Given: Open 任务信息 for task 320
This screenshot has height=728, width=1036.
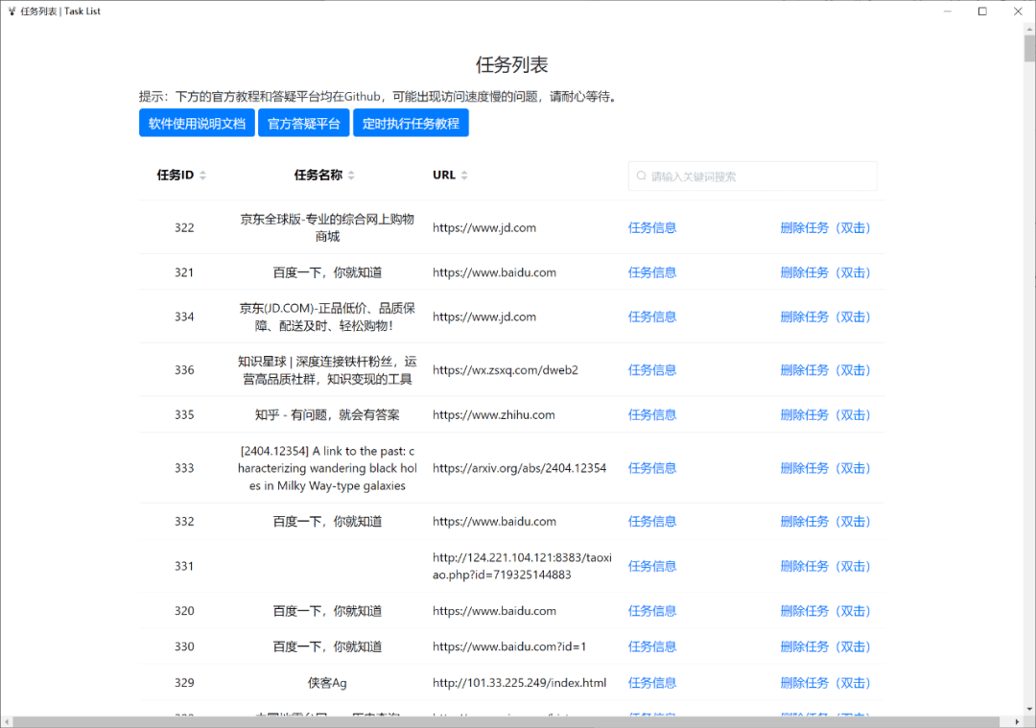Looking at the screenshot, I should 651,612.
